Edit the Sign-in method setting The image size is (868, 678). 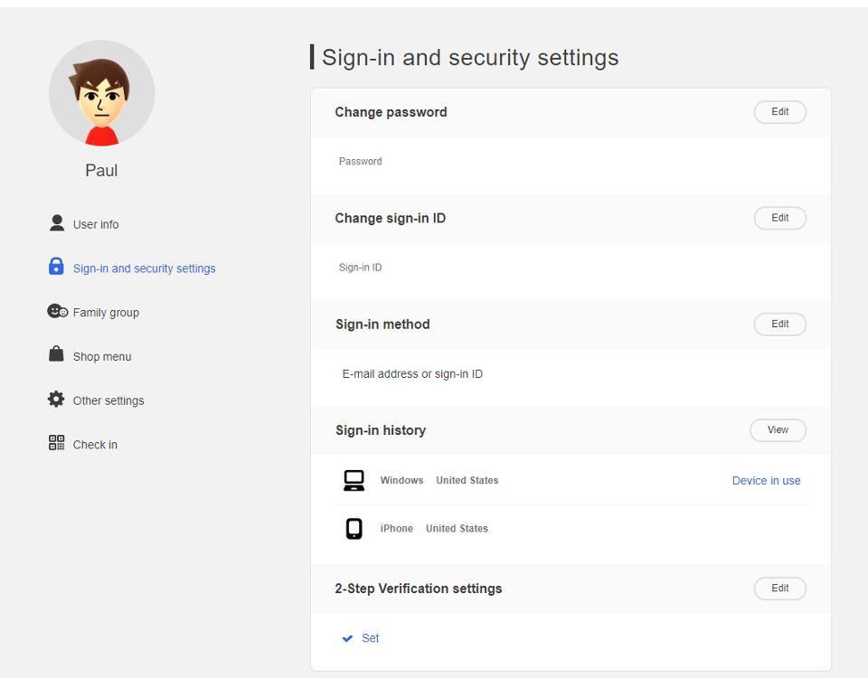(x=779, y=325)
